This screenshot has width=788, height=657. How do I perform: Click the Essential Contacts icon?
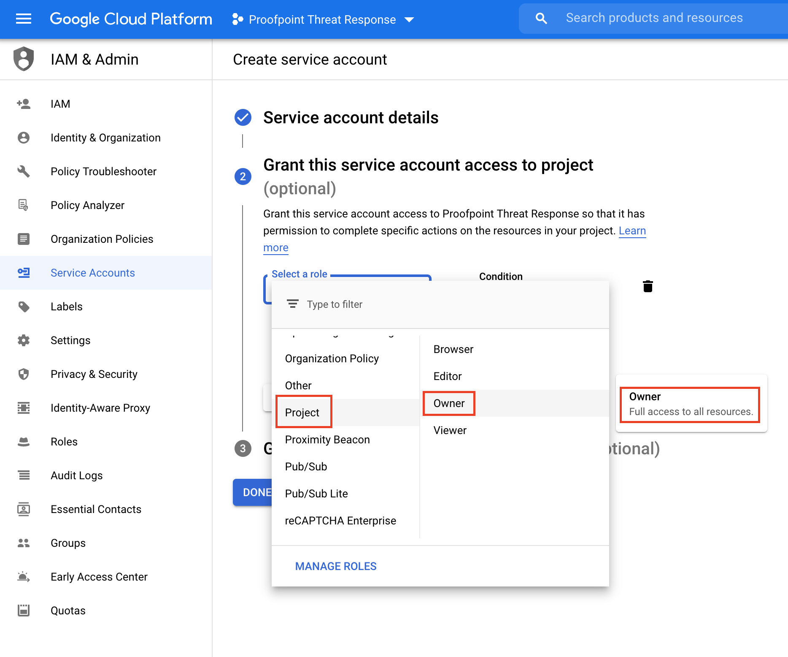(x=24, y=509)
